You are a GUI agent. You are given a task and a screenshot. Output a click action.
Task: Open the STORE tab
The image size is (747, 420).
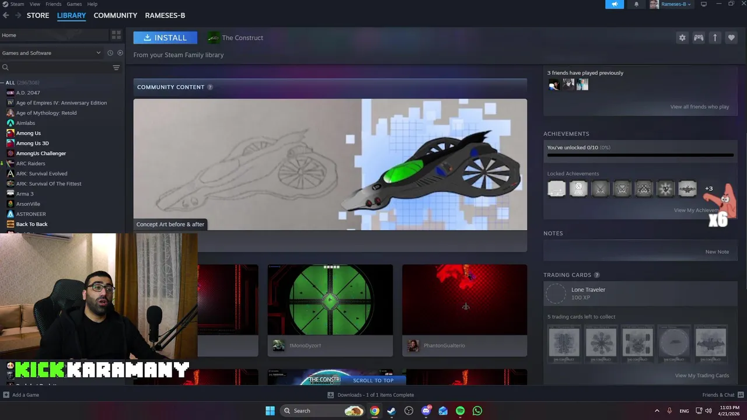(x=38, y=16)
